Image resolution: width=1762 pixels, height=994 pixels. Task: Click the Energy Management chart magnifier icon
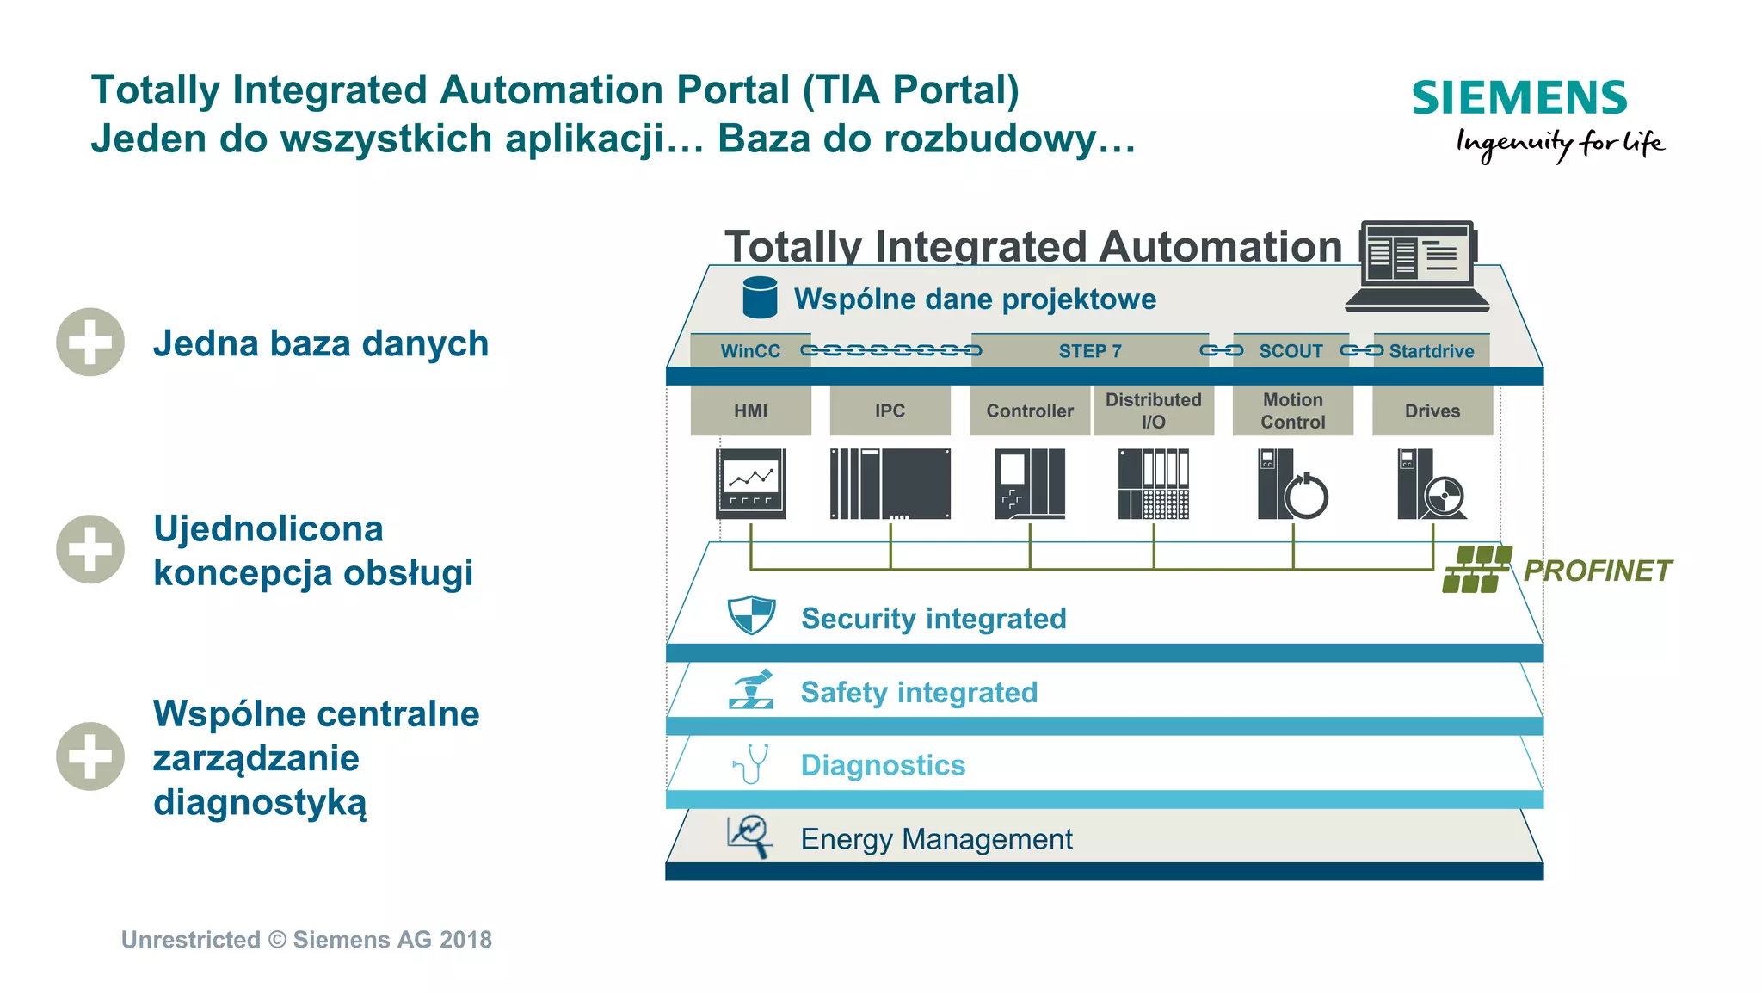pos(749,837)
